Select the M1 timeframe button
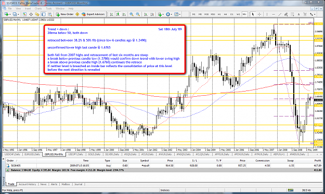The height and width of the screenshot is (194, 325). point(193,14)
